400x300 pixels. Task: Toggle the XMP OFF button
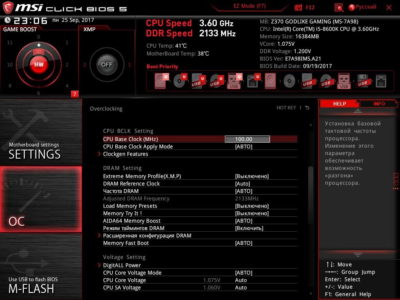(107, 64)
